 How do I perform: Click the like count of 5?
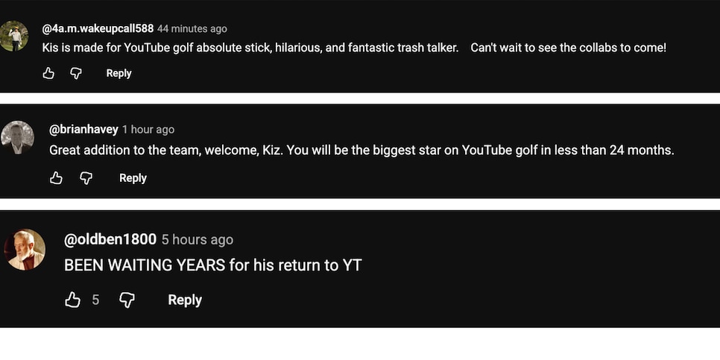tap(95, 300)
